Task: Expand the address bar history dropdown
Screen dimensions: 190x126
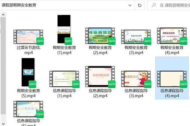Action: point(130,5)
